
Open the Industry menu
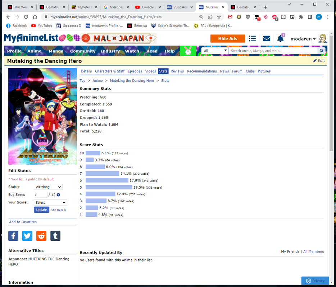pos(110,51)
